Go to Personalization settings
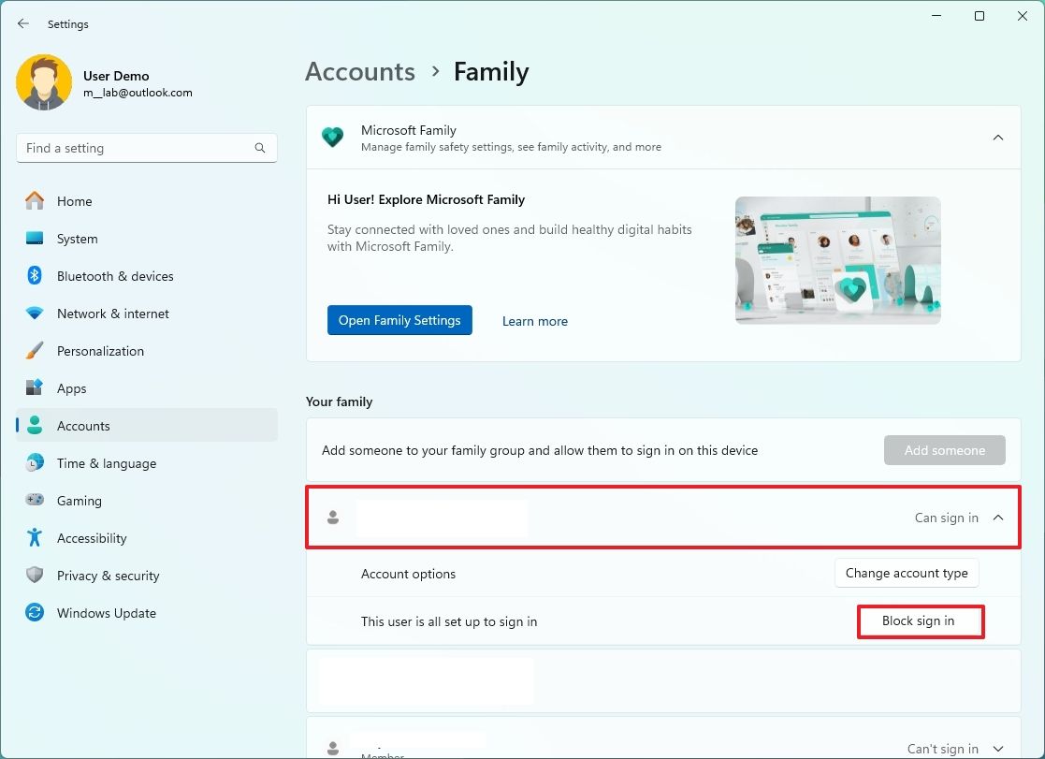The height and width of the screenshot is (759, 1045). pos(100,351)
